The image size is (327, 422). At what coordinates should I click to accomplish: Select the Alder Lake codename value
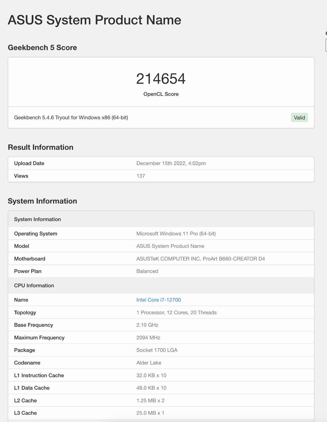click(149, 363)
